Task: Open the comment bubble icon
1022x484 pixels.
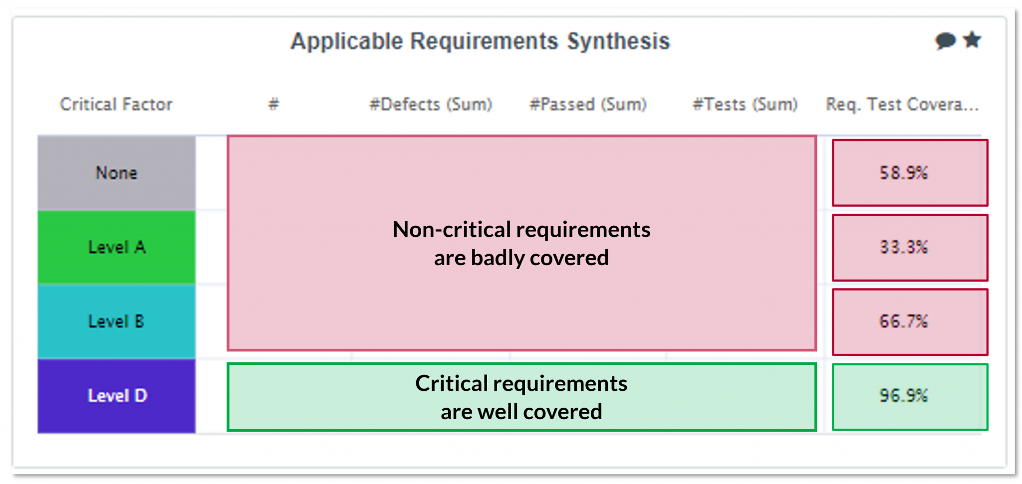Action: pyautogui.click(x=945, y=40)
